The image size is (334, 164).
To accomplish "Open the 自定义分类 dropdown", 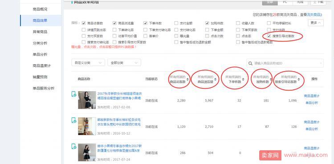I will (88, 63).
